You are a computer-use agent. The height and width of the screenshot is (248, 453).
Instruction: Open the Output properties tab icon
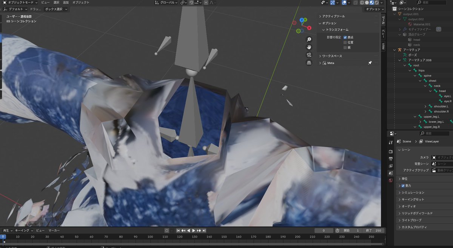click(x=391, y=159)
